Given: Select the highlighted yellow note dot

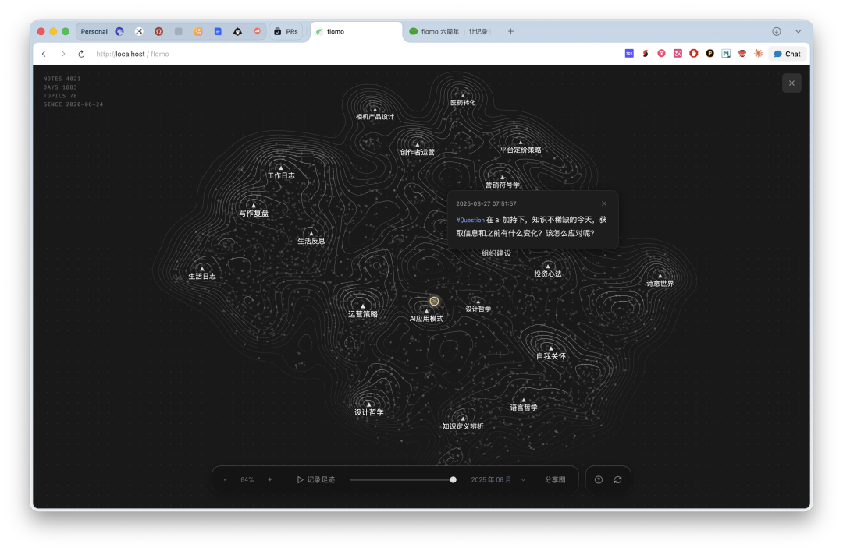Looking at the screenshot, I should pos(435,302).
